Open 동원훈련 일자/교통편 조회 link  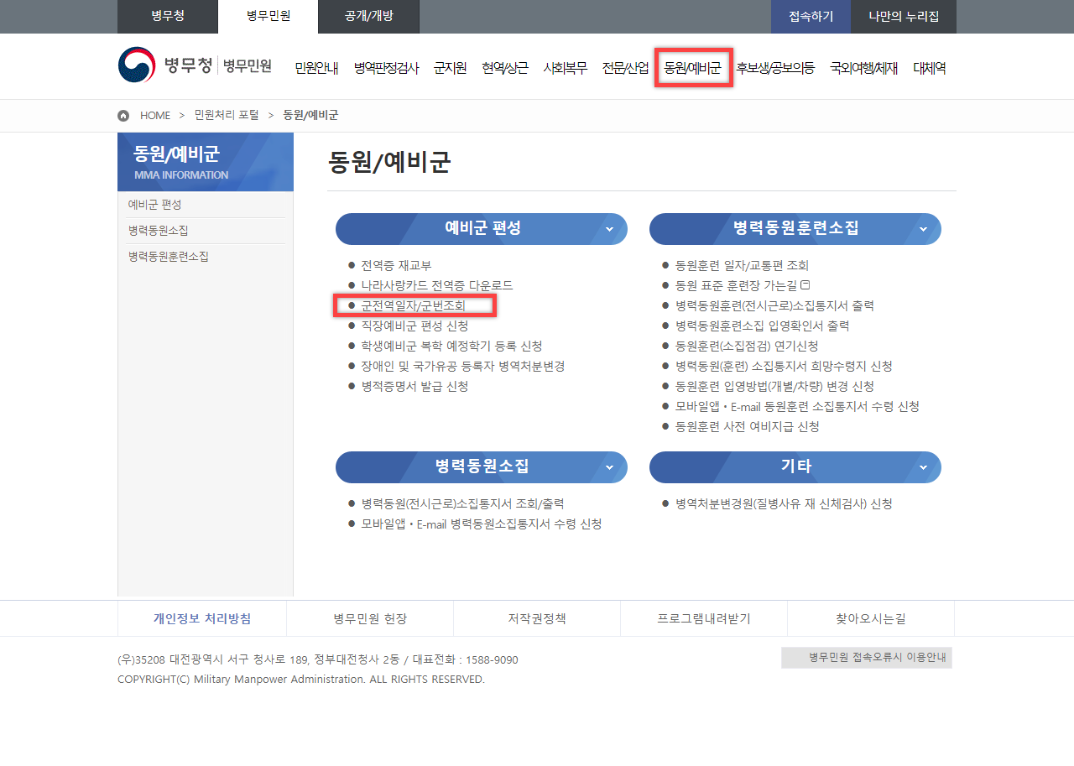(742, 266)
